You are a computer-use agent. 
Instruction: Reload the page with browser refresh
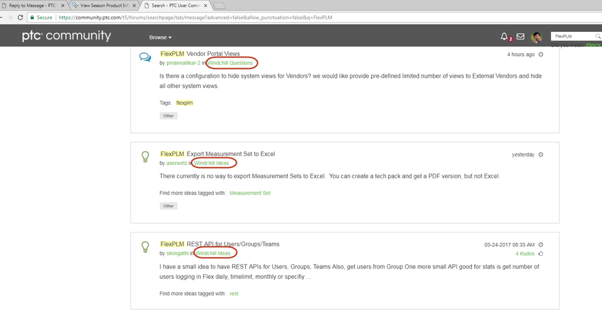[x=20, y=17]
